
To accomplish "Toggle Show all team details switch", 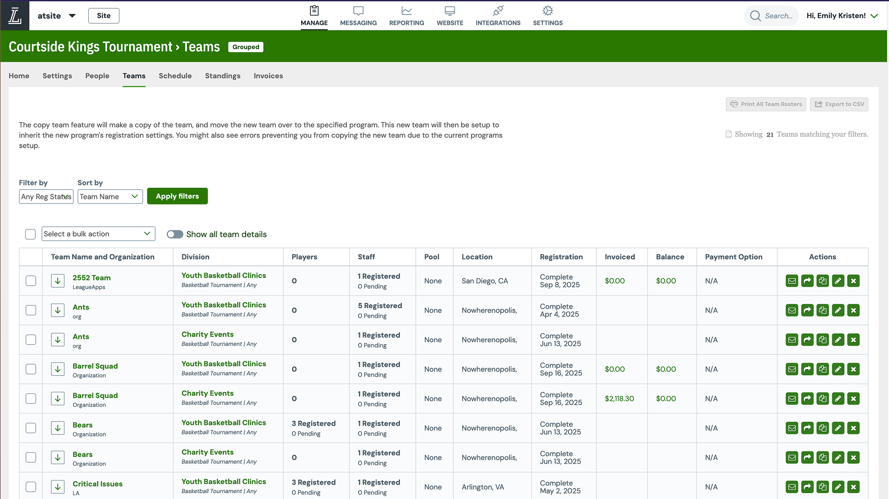I will pyautogui.click(x=175, y=234).
